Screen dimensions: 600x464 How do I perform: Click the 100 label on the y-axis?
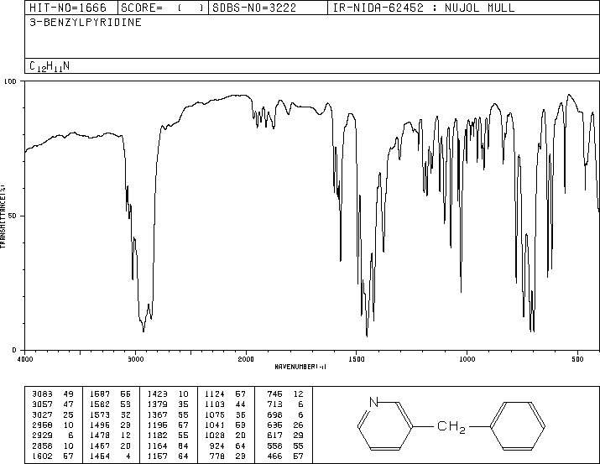[11, 81]
